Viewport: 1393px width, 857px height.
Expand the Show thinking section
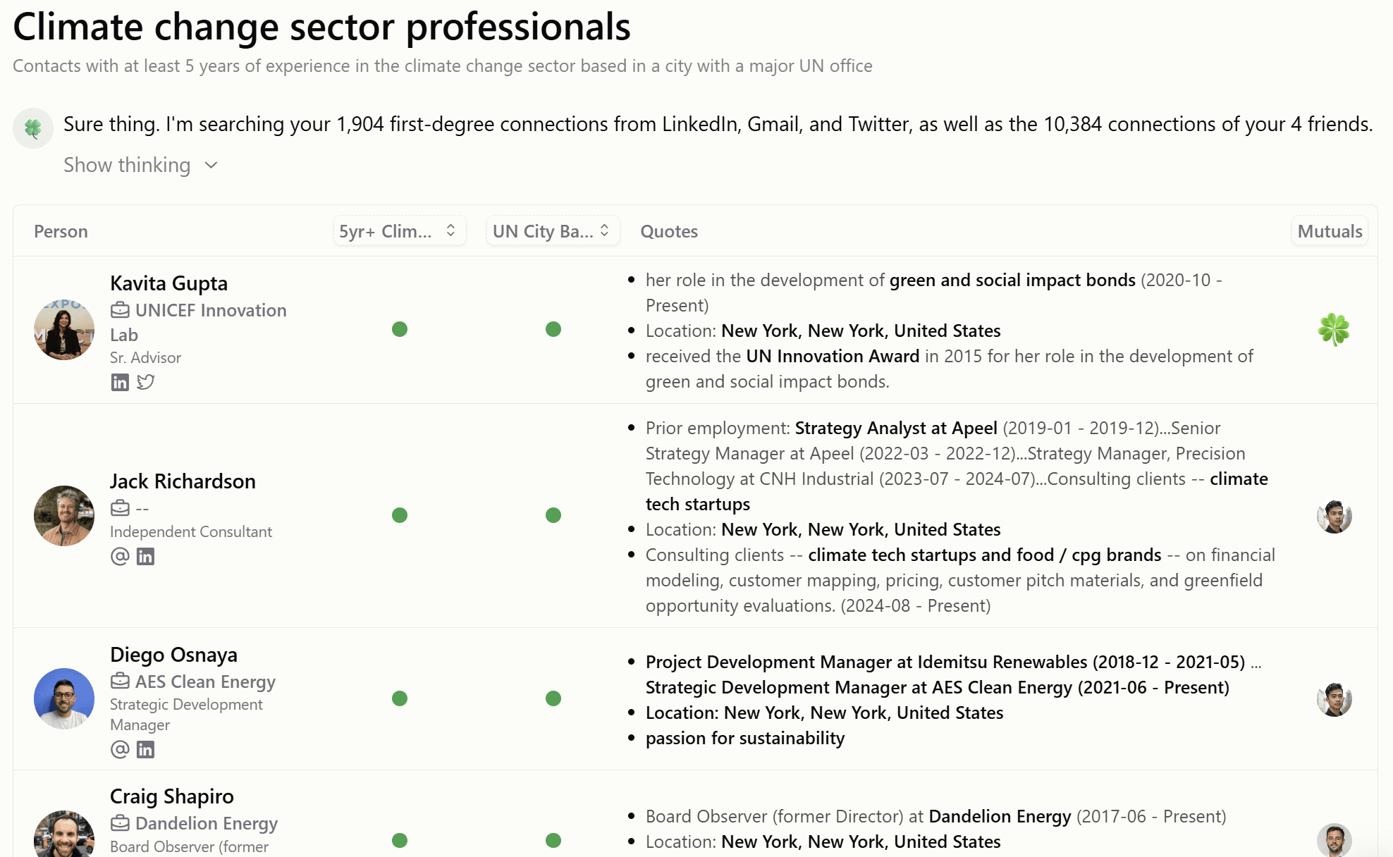click(x=140, y=165)
